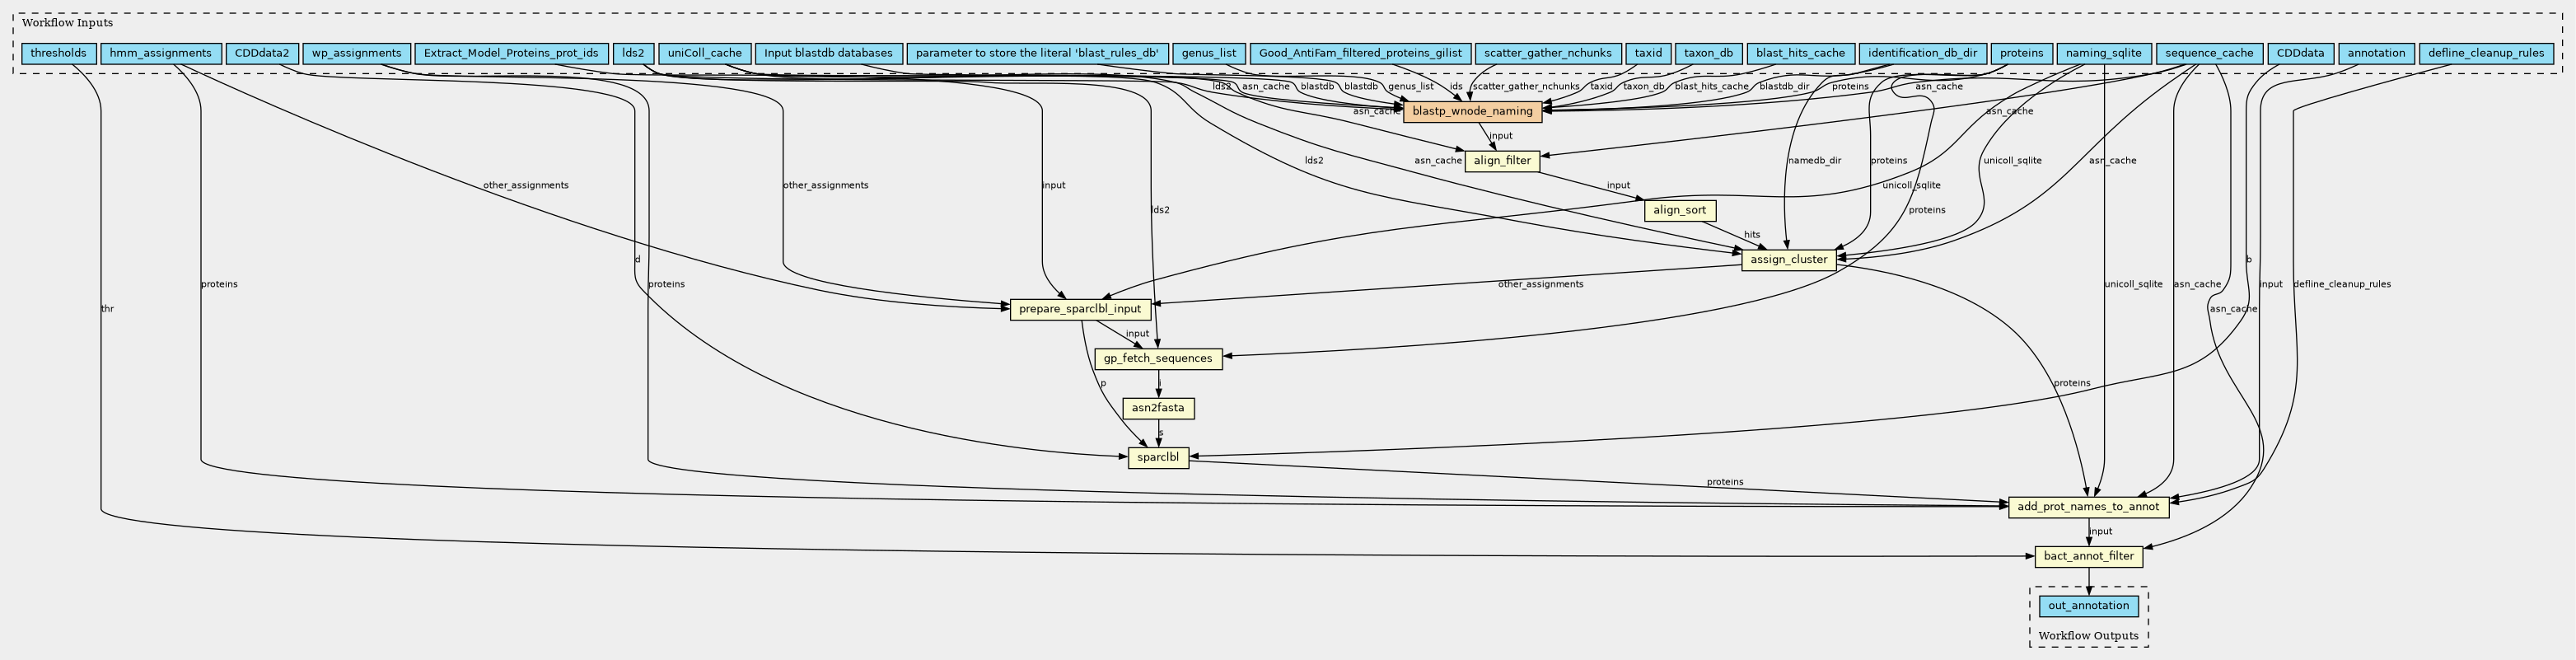Click the uniColl_cache input node

tap(705, 53)
